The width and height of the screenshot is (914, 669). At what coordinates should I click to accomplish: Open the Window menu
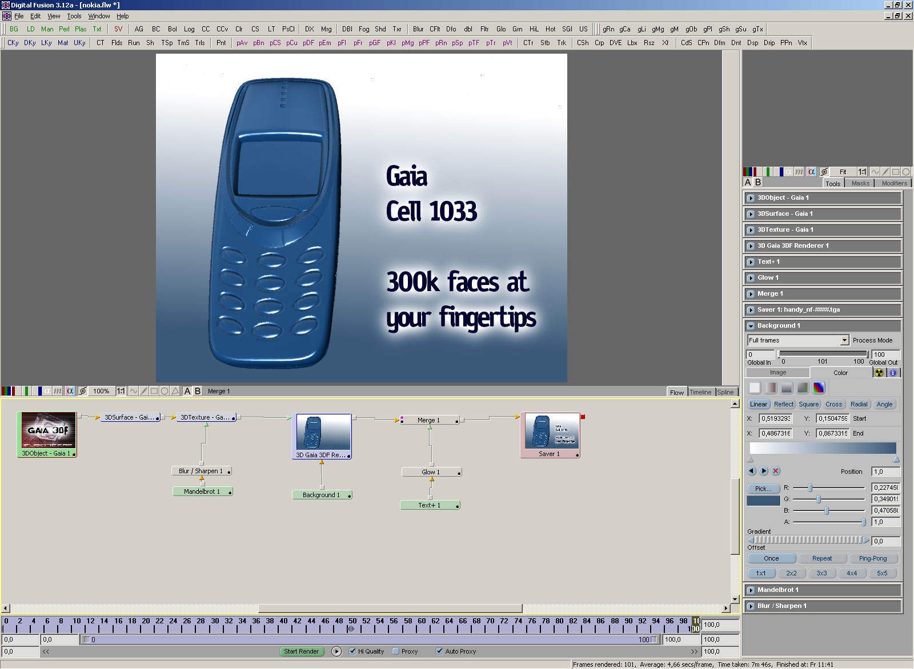[x=99, y=16]
